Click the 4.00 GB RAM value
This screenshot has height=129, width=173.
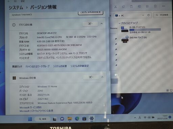pos(51,41)
